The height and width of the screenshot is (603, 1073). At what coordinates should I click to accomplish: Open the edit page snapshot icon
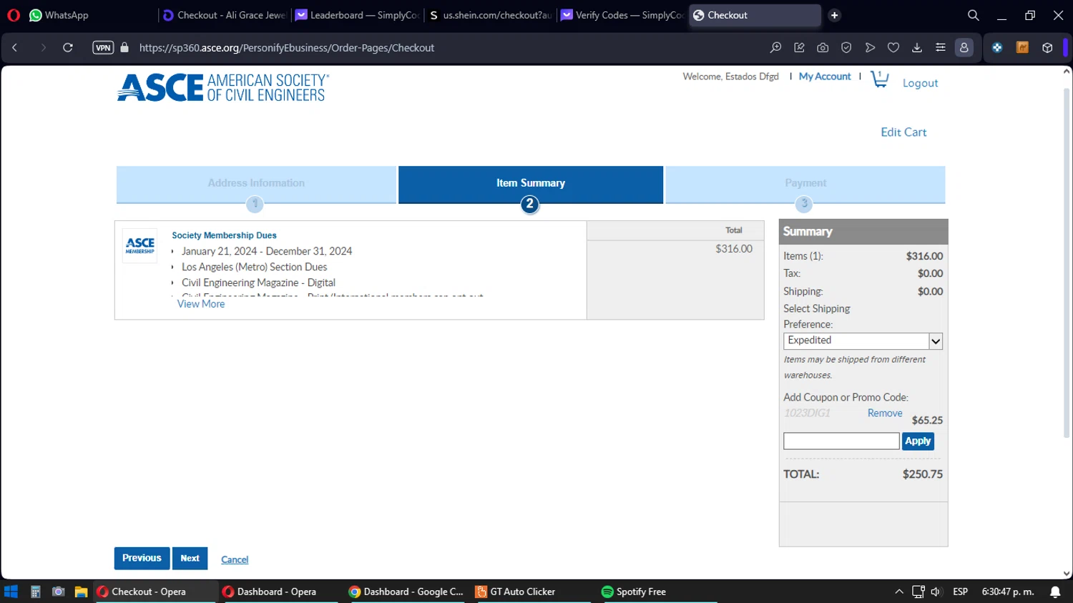click(x=799, y=48)
